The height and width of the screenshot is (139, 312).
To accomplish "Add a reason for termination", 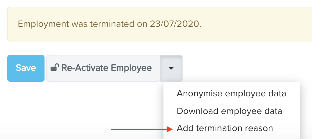I will click(225, 128).
